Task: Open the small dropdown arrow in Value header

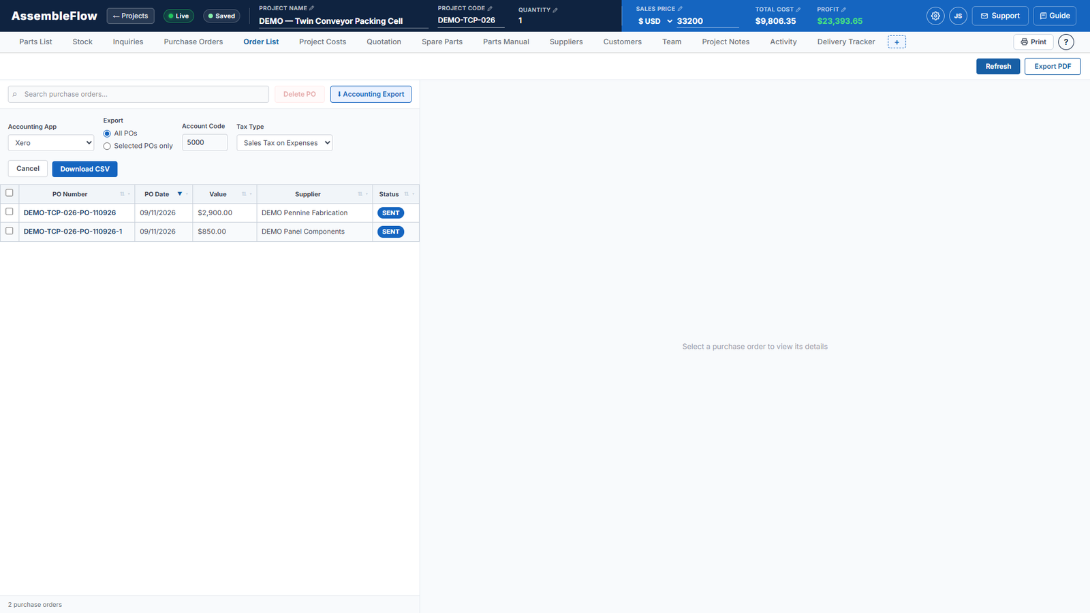Action: (x=251, y=194)
